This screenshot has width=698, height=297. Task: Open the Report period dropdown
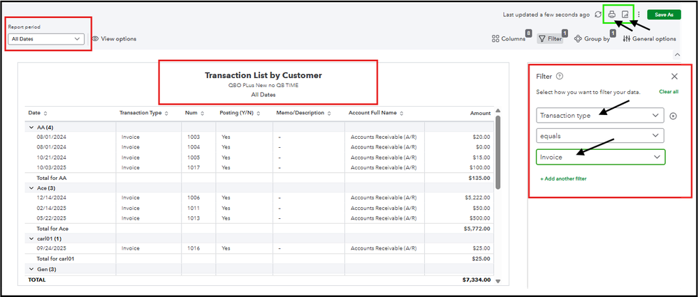[x=46, y=39]
